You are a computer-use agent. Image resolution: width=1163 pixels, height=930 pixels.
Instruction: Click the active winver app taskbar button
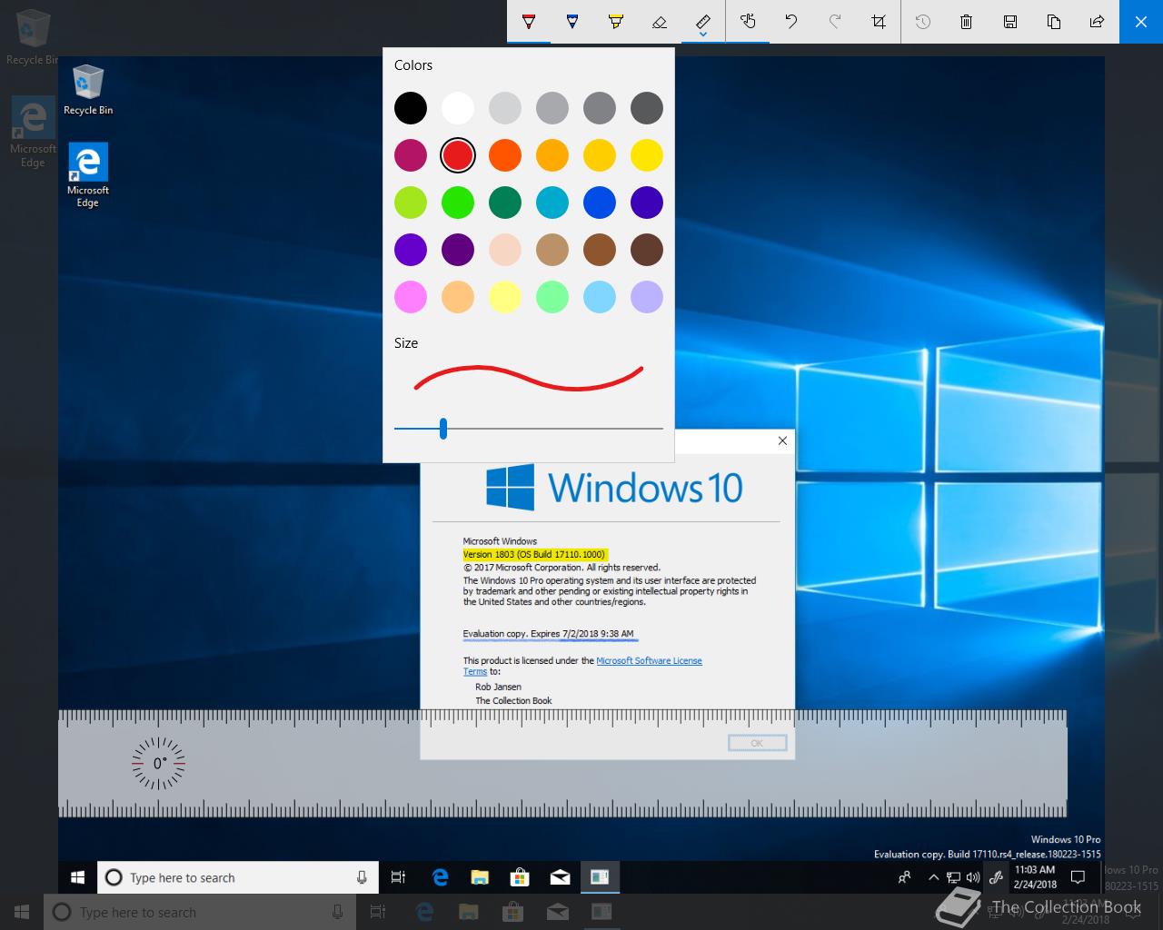(x=600, y=877)
